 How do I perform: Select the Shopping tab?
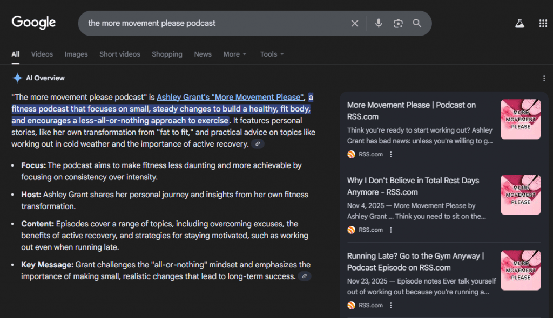pyautogui.click(x=167, y=54)
